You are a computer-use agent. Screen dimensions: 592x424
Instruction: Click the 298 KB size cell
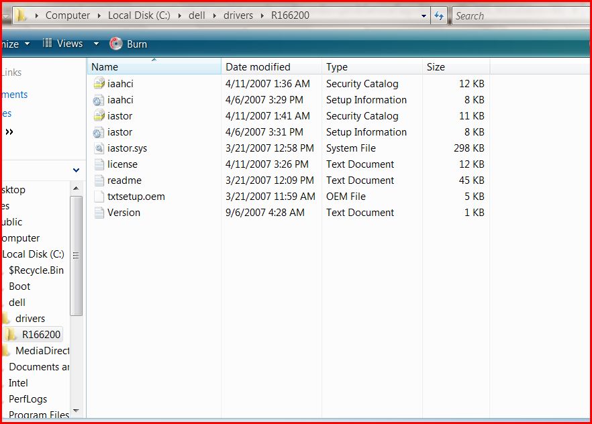tap(469, 148)
